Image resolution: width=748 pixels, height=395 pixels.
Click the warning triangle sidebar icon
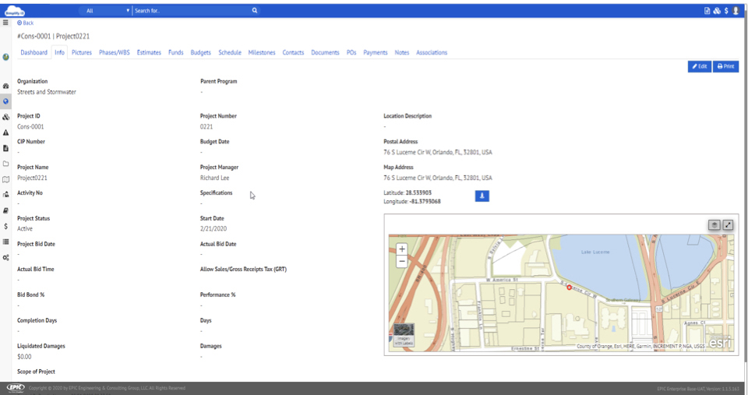[5, 132]
